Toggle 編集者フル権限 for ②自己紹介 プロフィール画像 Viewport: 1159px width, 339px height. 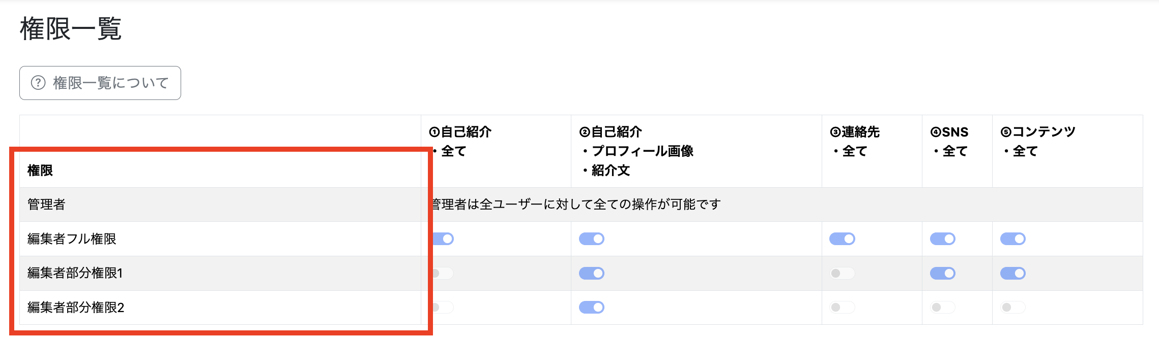pyautogui.click(x=592, y=239)
